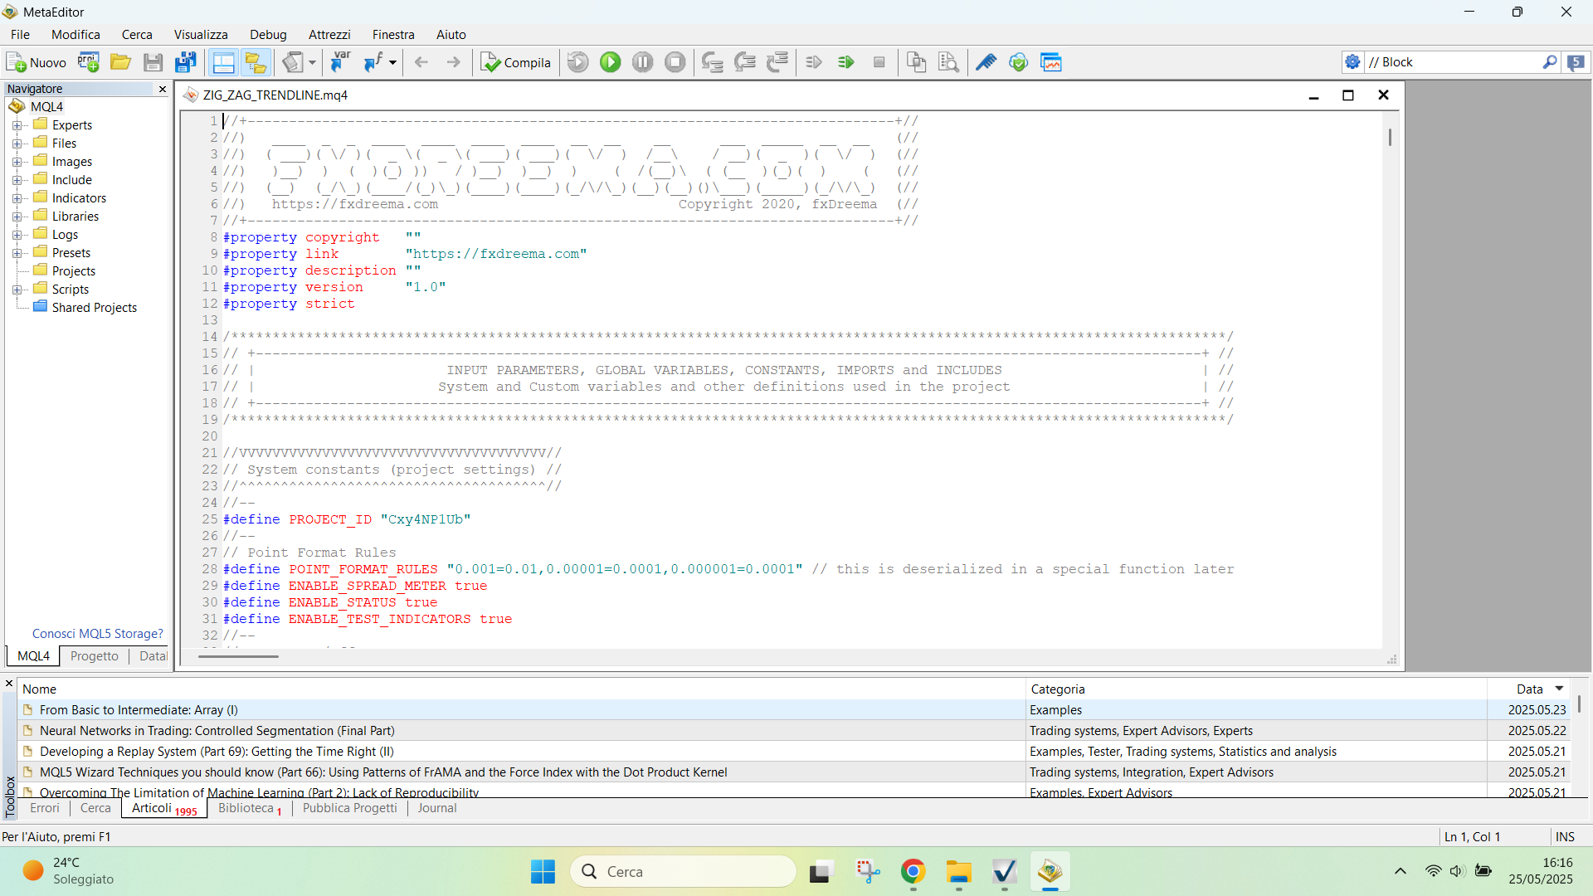
Task: Navigate back with the left arrow
Action: coord(421,62)
